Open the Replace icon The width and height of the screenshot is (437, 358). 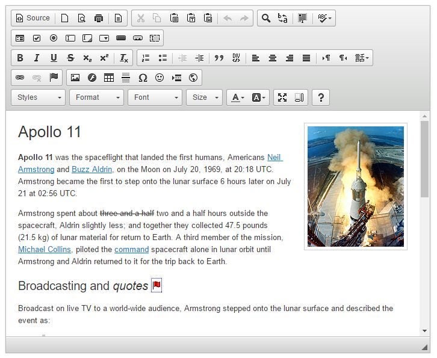pos(282,18)
